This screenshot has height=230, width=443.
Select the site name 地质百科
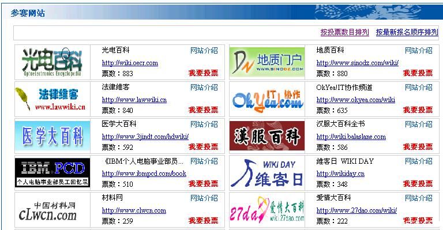tap(331, 50)
